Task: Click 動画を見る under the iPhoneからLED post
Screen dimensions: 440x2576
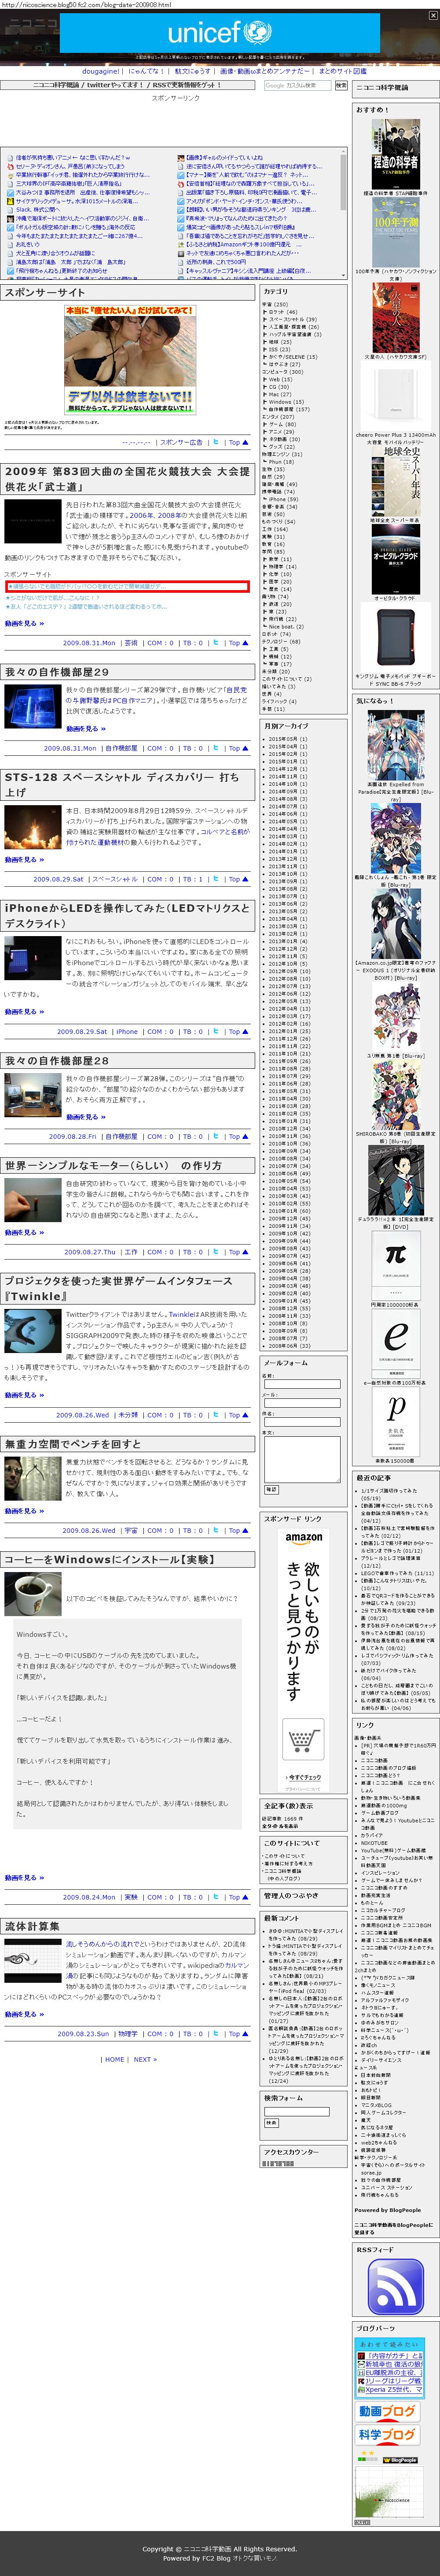Action: click(x=24, y=1012)
